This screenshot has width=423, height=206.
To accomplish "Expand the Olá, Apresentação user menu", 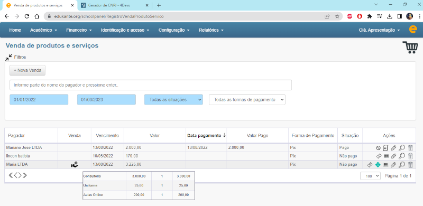I will point(379,30).
